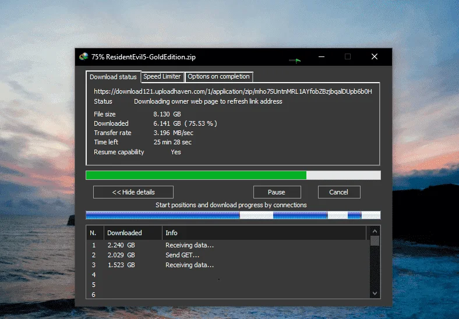This screenshot has width=459, height=319.
Task: Click the Hide details button
Action: click(133, 192)
